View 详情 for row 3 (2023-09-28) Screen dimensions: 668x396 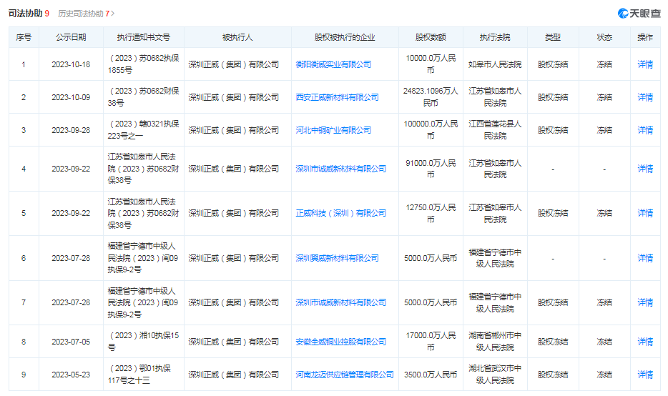[x=645, y=130]
